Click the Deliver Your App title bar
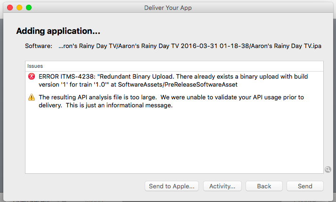The height and width of the screenshot is (202, 336). [168, 8]
